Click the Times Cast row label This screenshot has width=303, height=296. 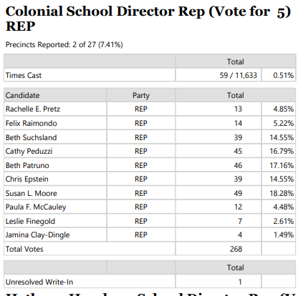click(x=24, y=75)
